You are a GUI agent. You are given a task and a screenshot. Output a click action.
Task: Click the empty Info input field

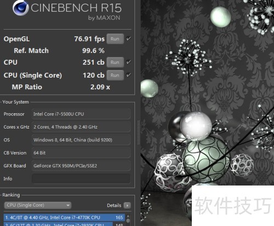(81, 178)
